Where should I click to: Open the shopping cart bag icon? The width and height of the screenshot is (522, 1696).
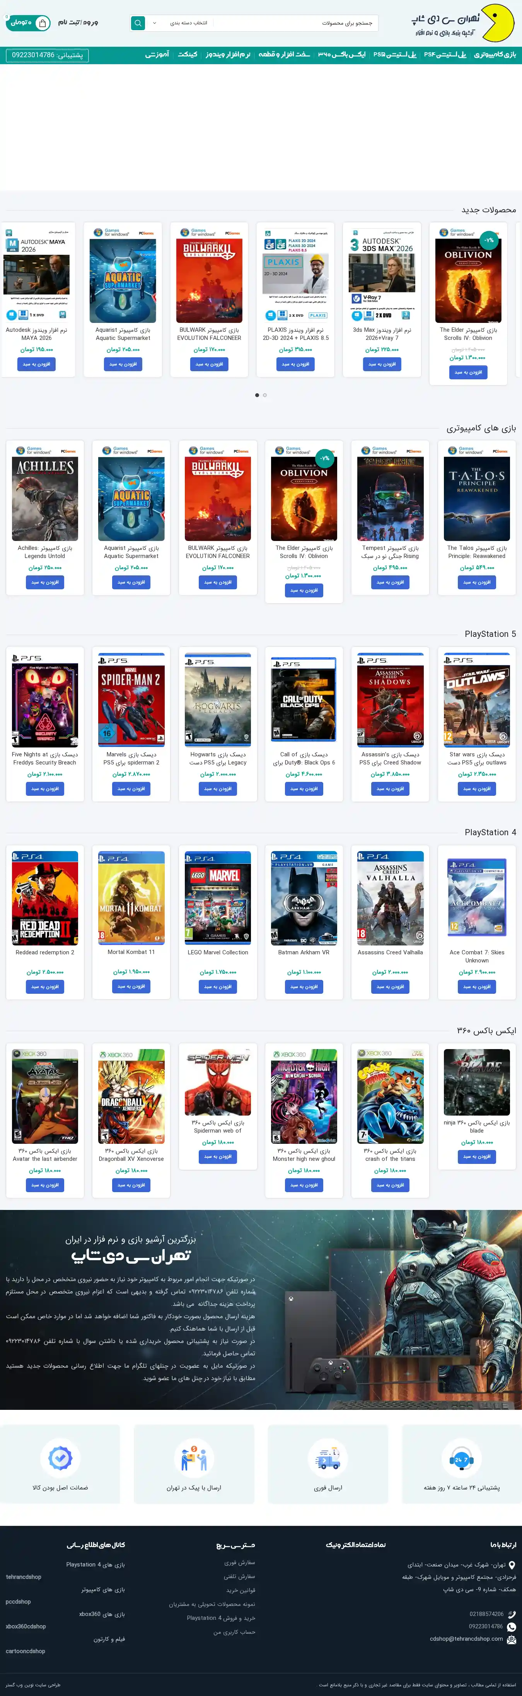[x=42, y=23]
